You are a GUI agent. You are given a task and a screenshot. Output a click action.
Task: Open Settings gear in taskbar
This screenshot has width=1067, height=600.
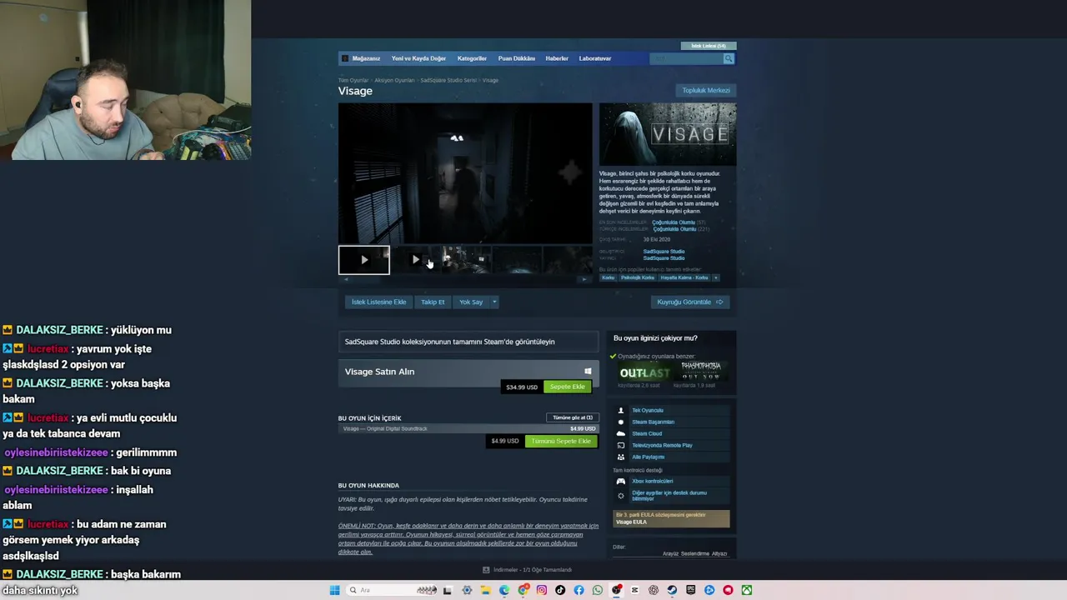tap(467, 590)
